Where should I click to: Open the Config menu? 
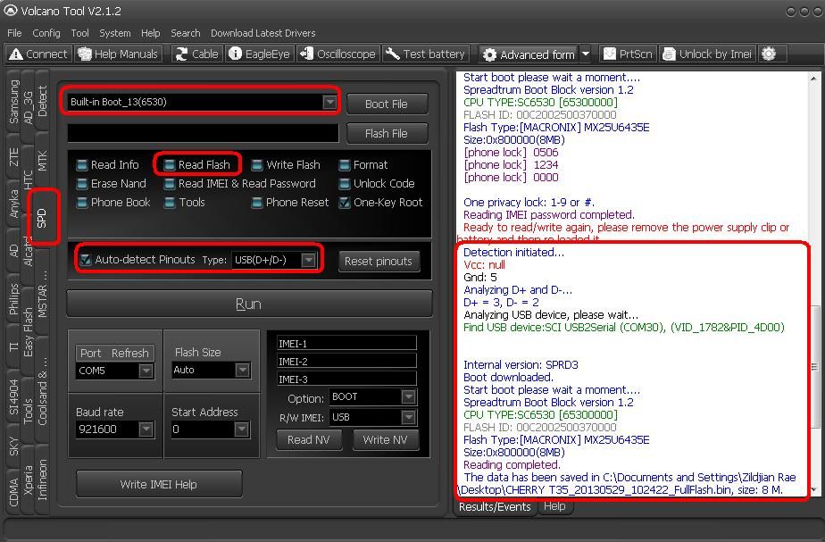pyautogui.click(x=46, y=33)
